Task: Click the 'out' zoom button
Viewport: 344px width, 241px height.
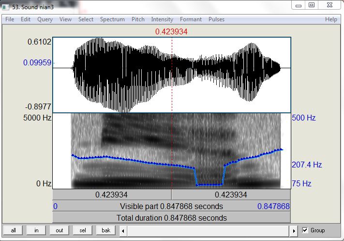Action: 59,230
